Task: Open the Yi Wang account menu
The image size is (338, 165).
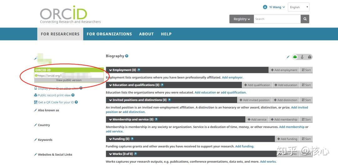Action: 274,7
